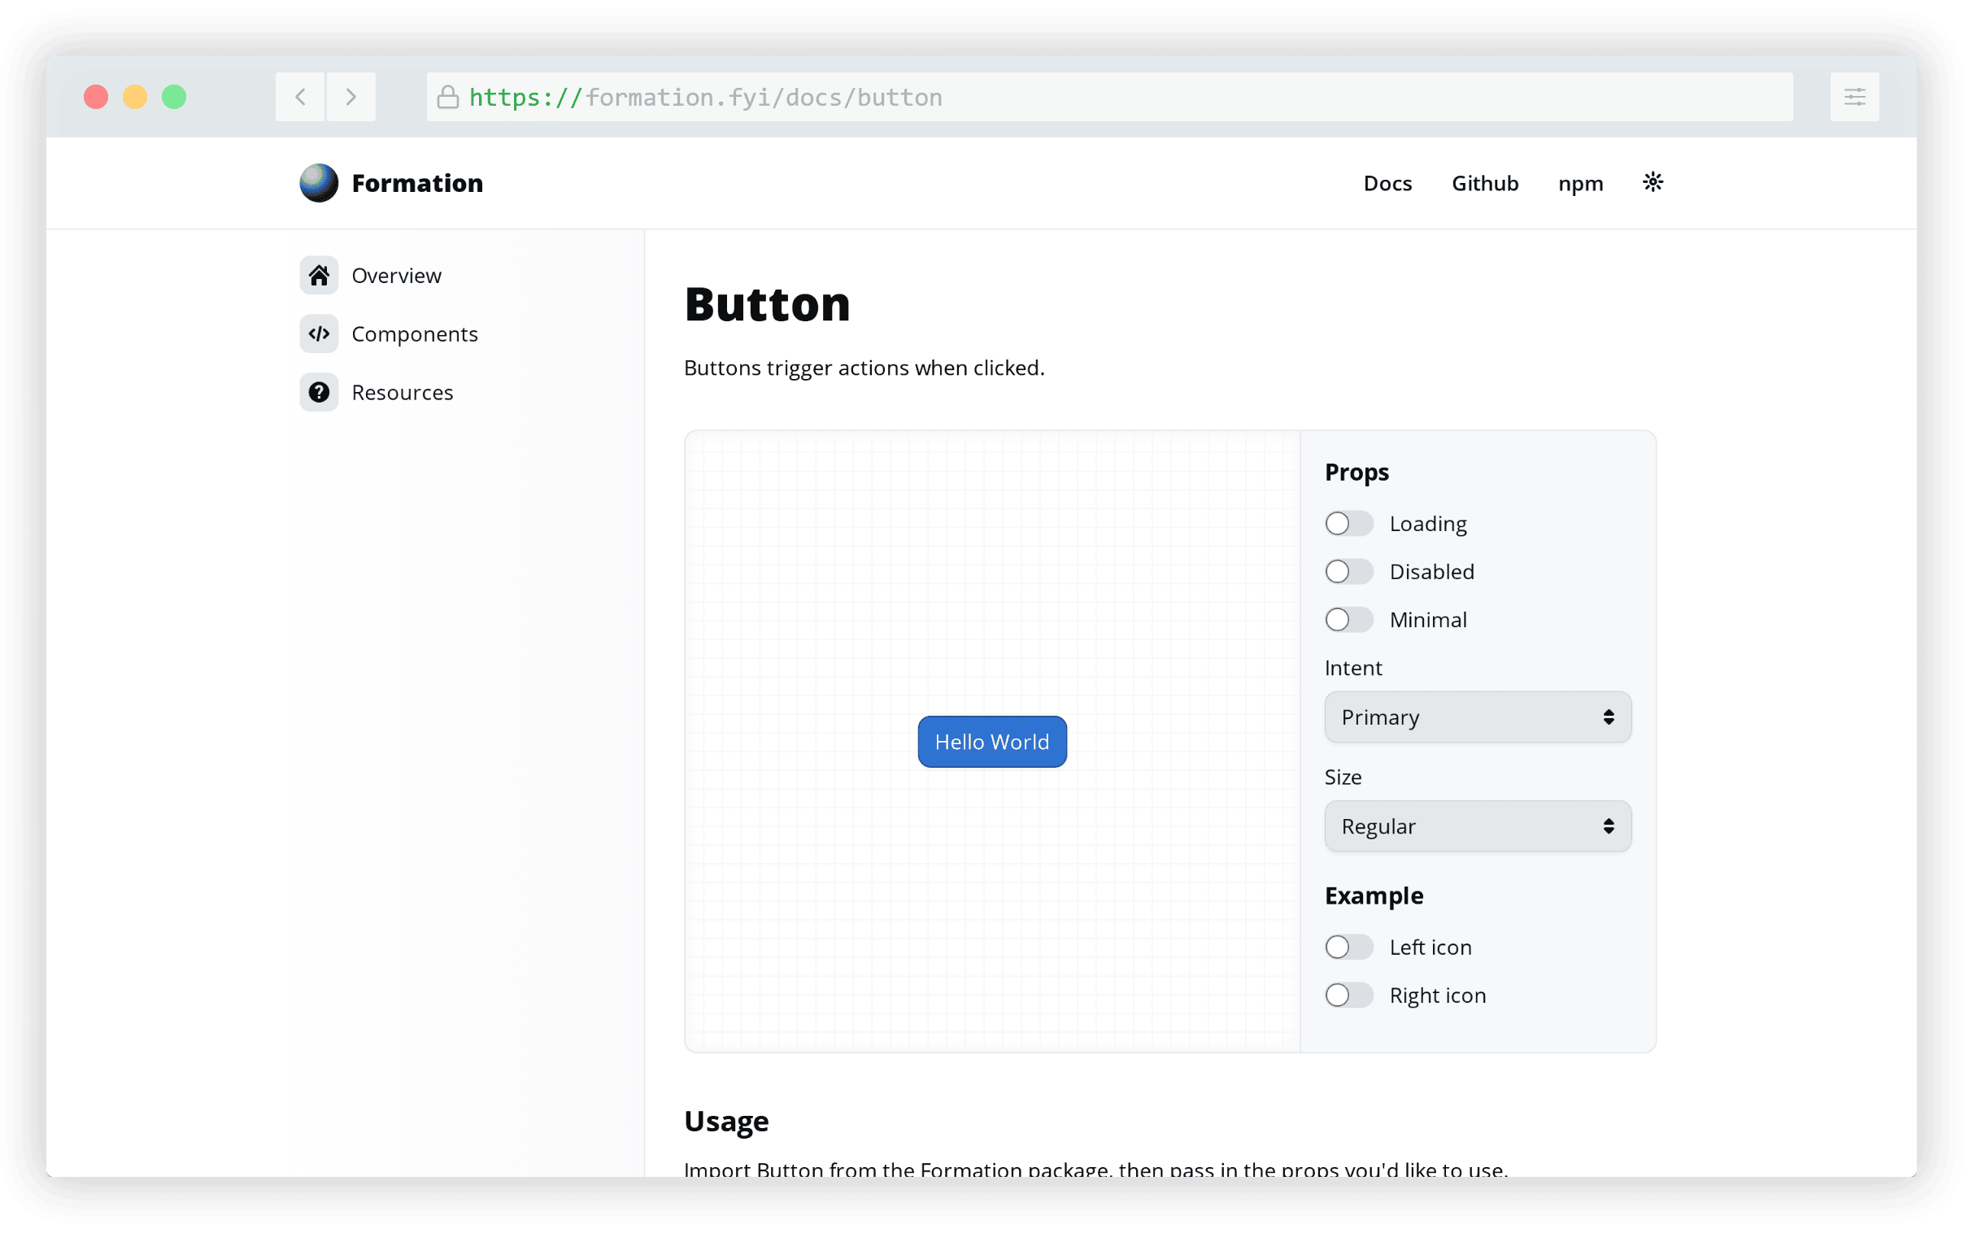The height and width of the screenshot is (1233, 1964).
Task: Toggle the Left icon switch
Action: [1348, 947]
